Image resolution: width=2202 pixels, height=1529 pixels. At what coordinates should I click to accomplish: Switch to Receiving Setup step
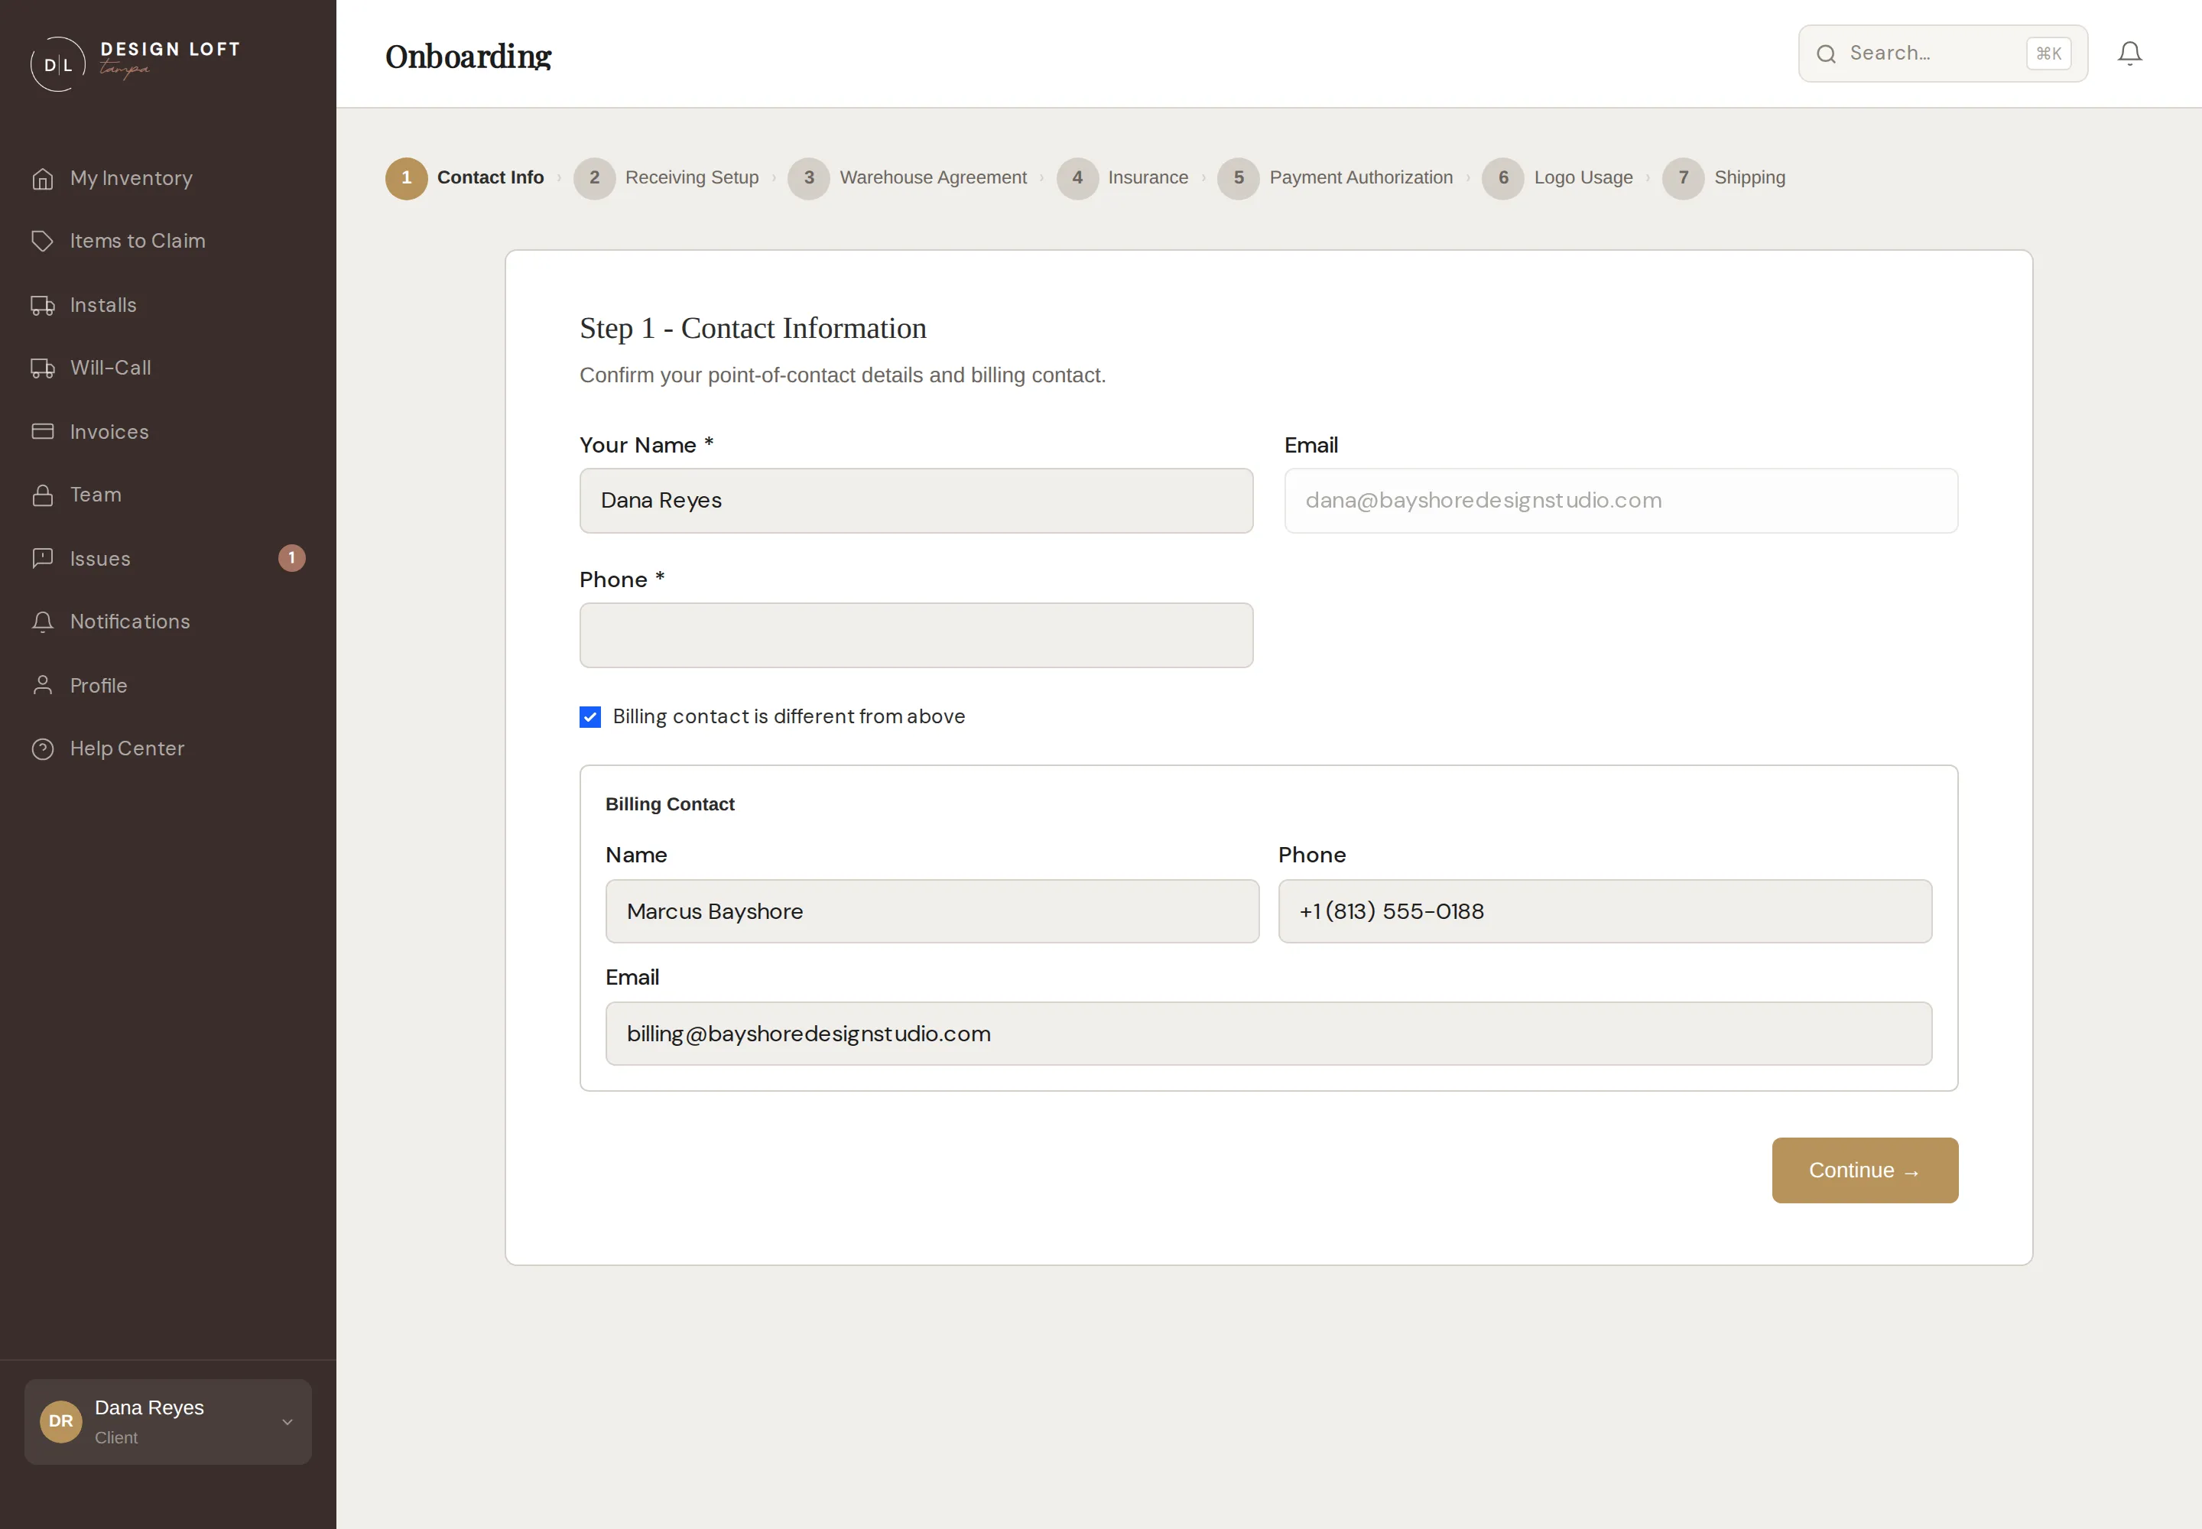tap(692, 178)
